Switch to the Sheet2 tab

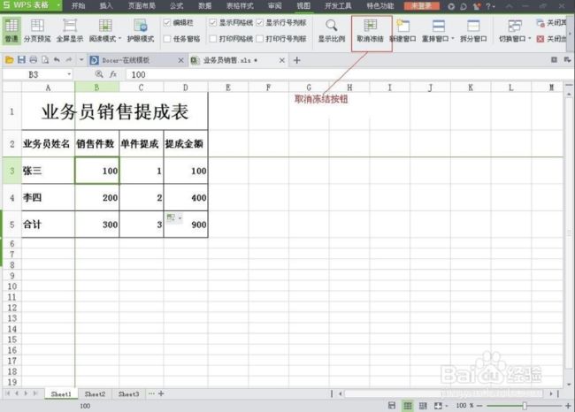95,394
